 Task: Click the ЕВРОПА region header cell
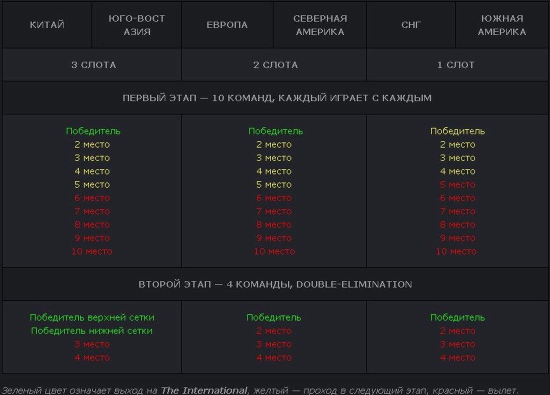click(227, 25)
